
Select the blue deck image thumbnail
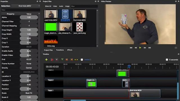(65, 14)
